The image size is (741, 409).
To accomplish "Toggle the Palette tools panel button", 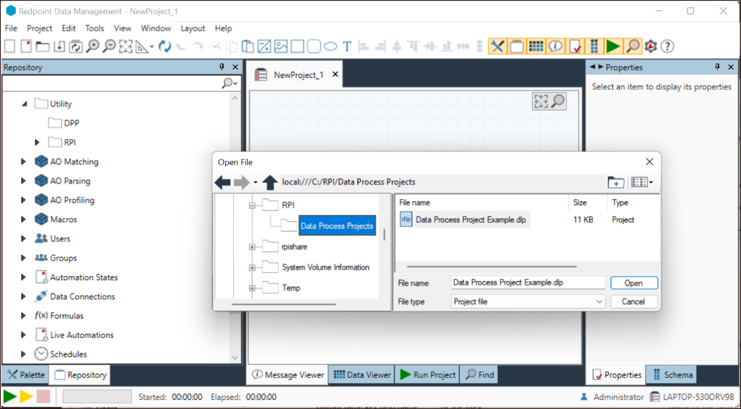I will tap(497, 47).
